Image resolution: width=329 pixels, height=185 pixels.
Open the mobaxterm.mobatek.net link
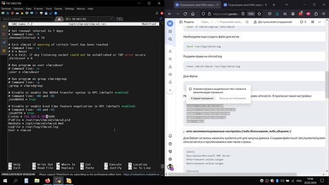(141, 174)
